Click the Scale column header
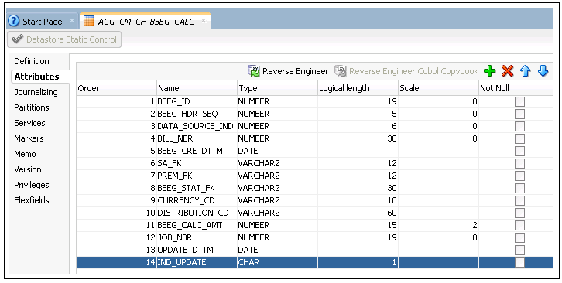 [438, 88]
